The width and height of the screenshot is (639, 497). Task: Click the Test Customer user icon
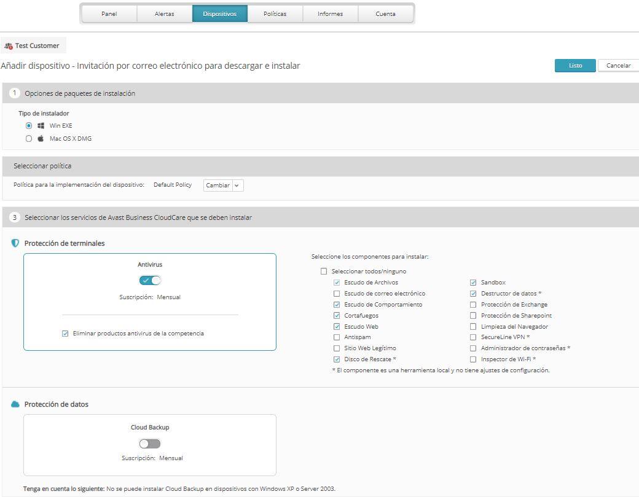pos(9,46)
